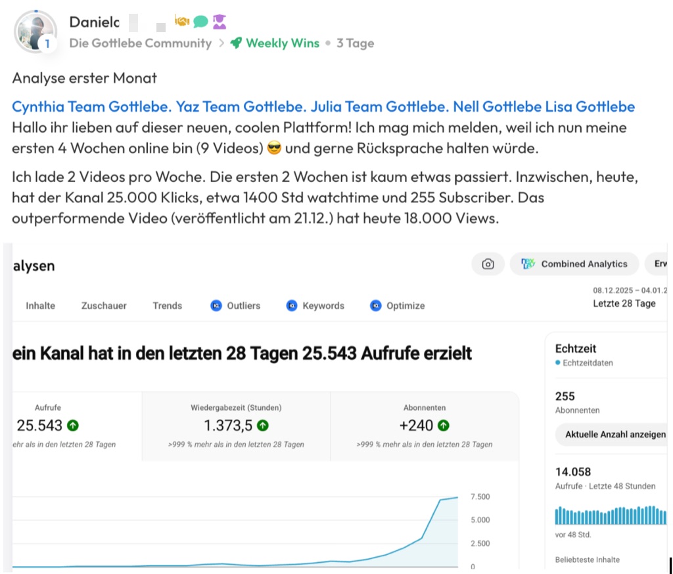673x574 pixels.
Task: Click the green arrow beside +240
Action: 444,426
